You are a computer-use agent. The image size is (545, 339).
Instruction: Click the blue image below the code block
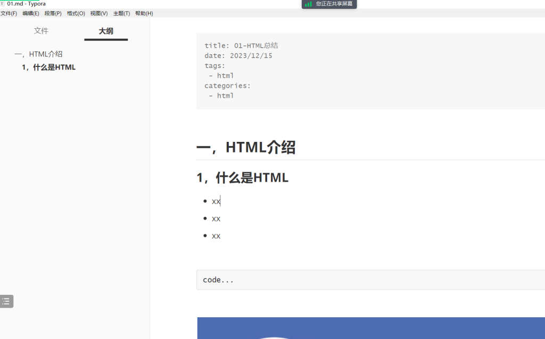371,328
